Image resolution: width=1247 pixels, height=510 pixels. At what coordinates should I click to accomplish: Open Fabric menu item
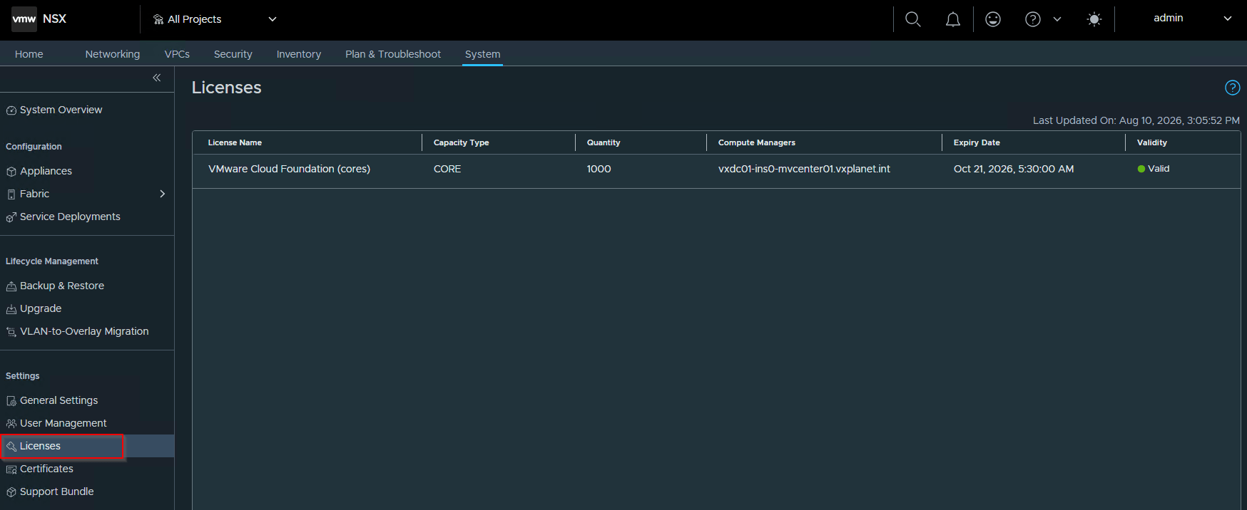pyautogui.click(x=34, y=194)
